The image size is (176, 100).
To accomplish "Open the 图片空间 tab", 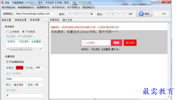I will 67,20.
